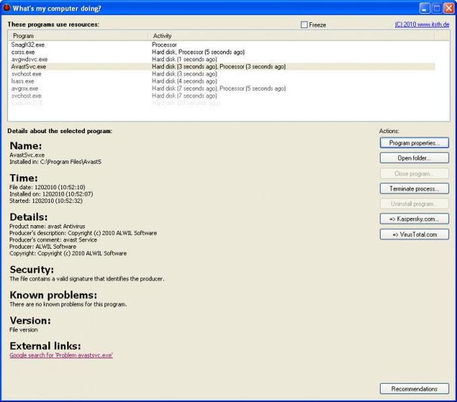The image size is (457, 402).
Task: Select the highlighted AvastSvc.exe row
Action: [x=223, y=67]
